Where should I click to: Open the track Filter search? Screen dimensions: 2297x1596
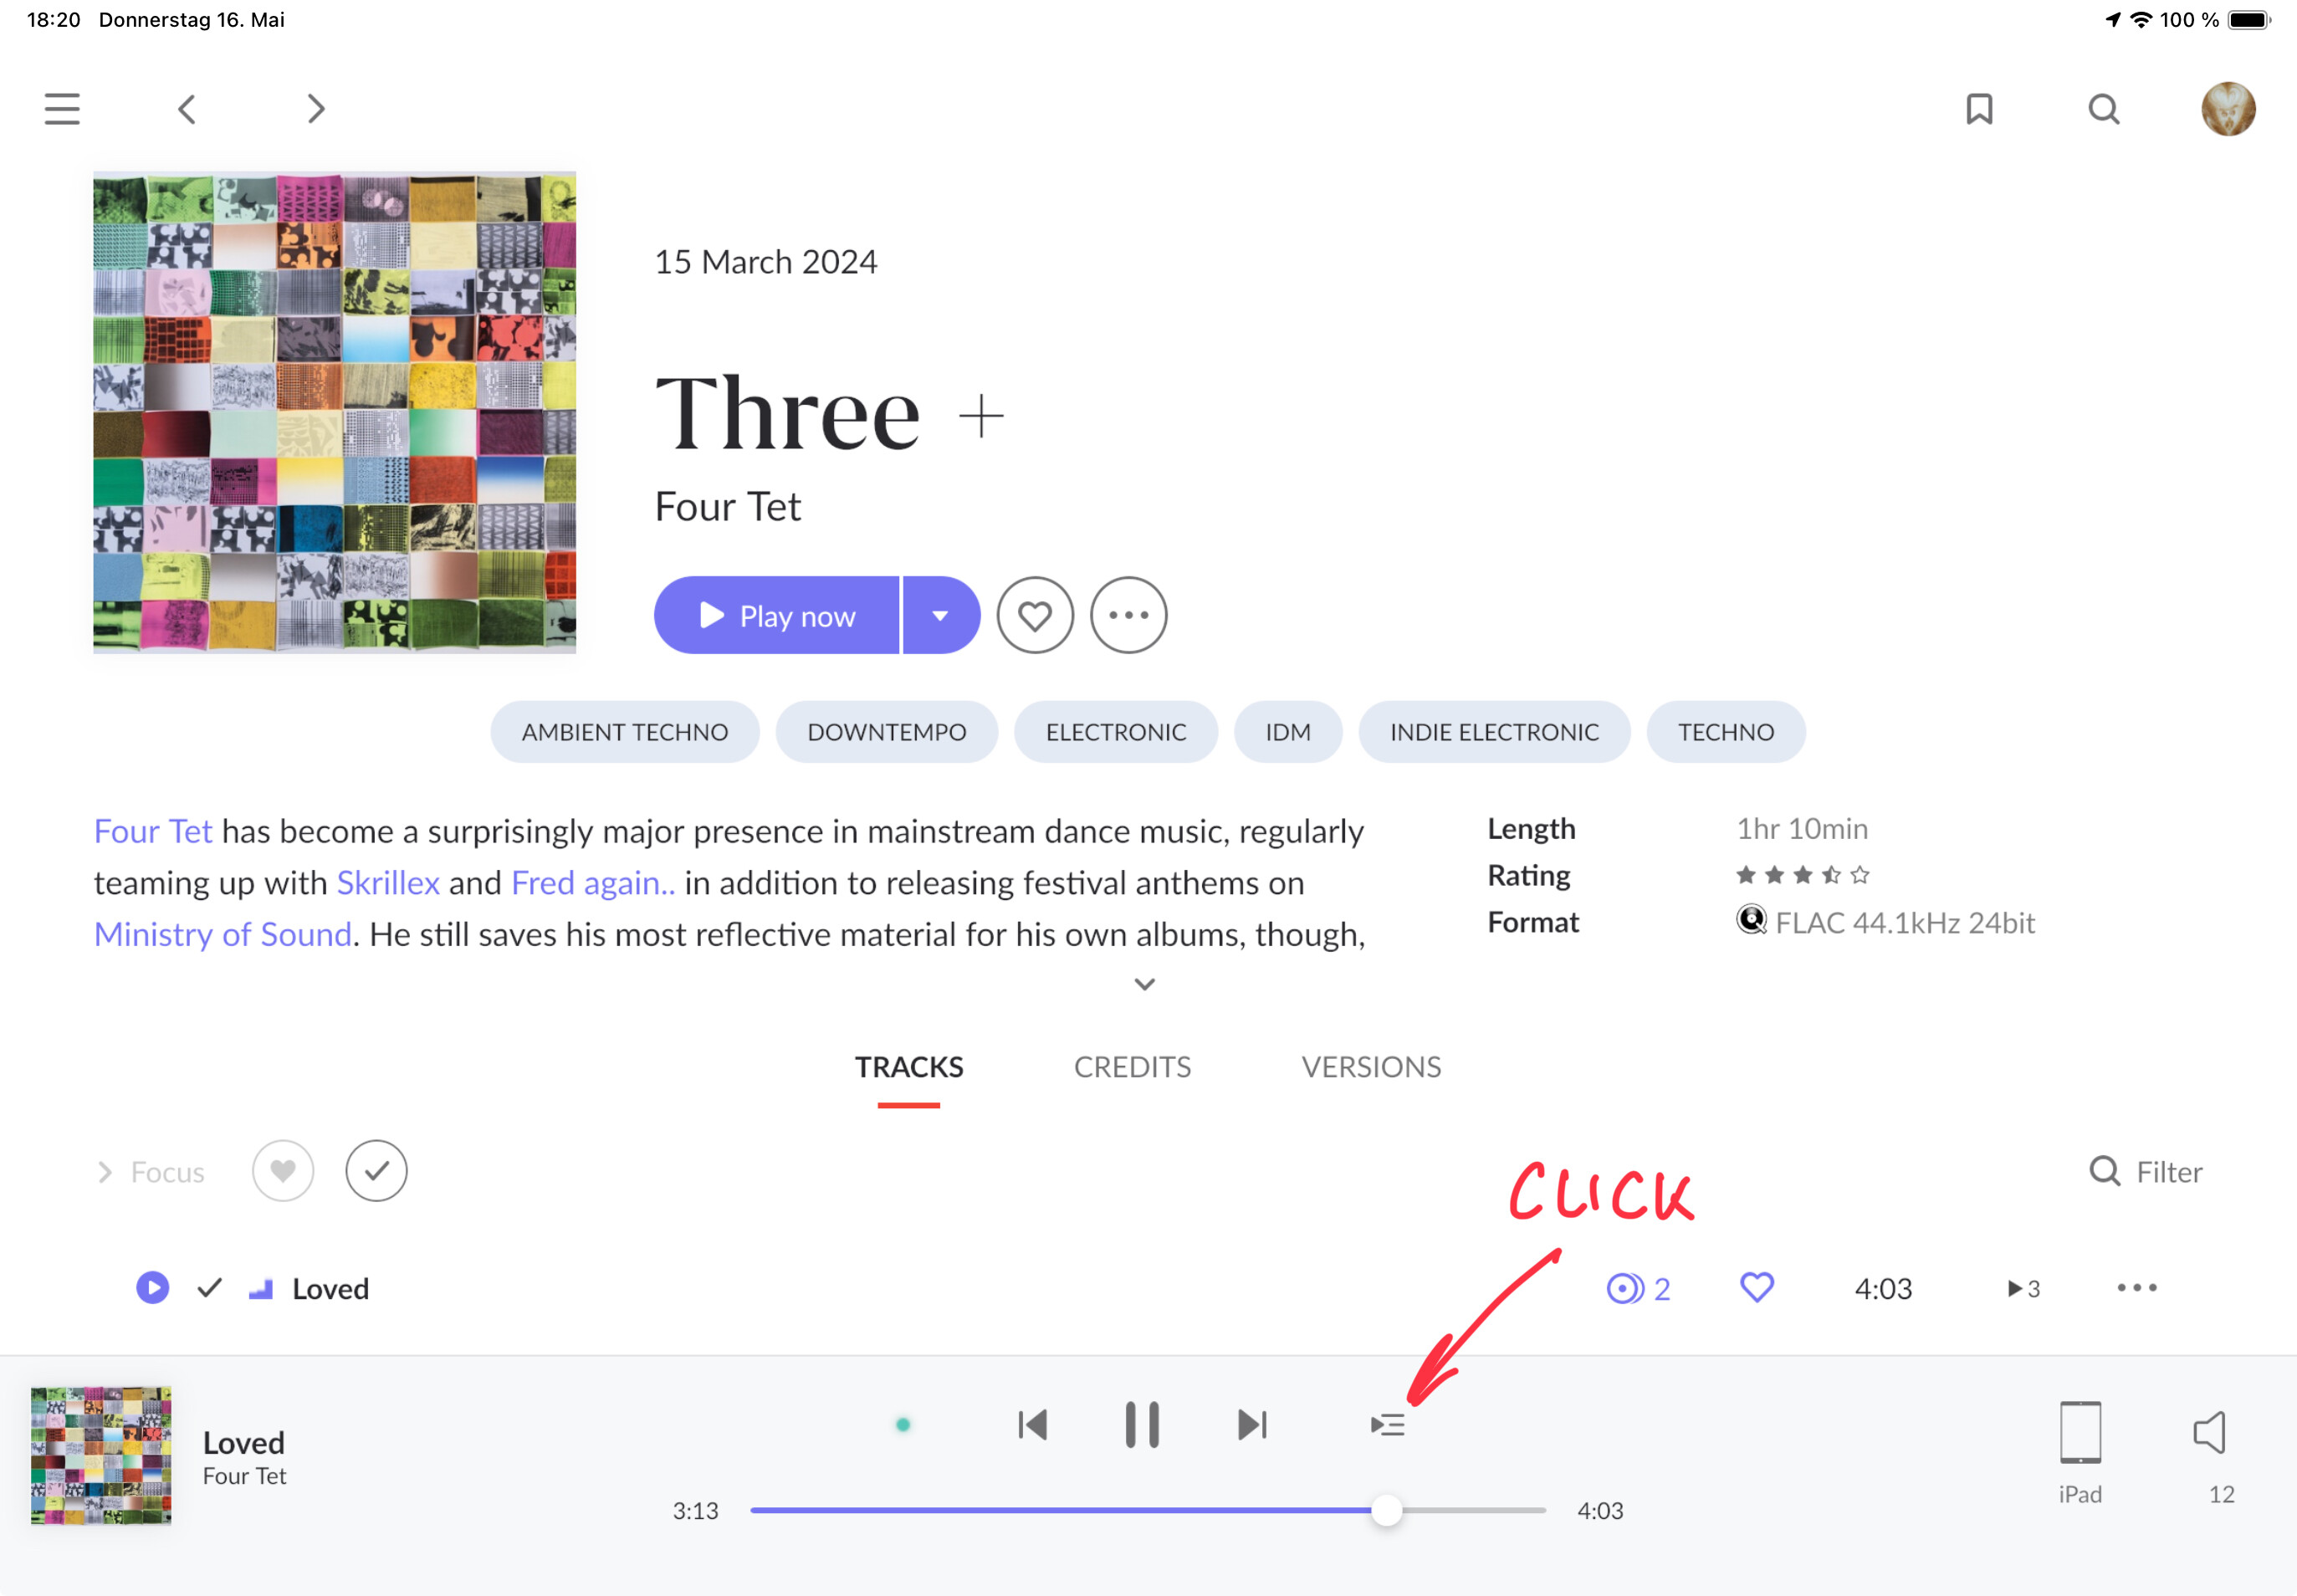pos(2146,1171)
